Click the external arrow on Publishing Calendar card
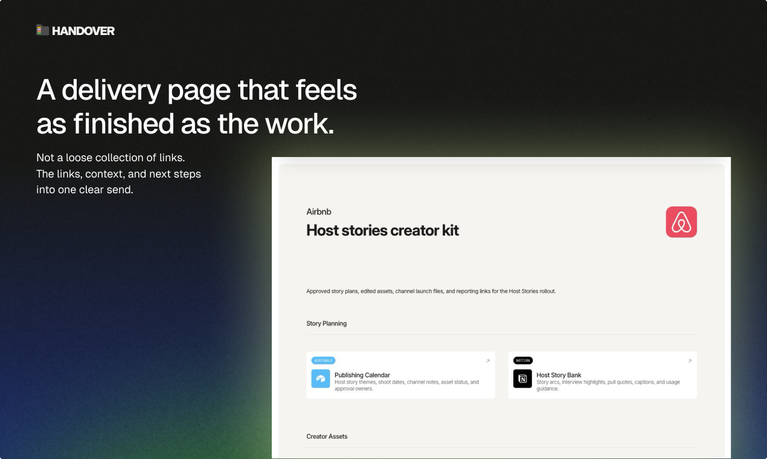Viewport: 767px width, 459px height. pyautogui.click(x=488, y=361)
